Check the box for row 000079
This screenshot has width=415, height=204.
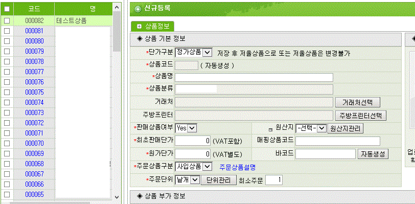(x=7, y=52)
